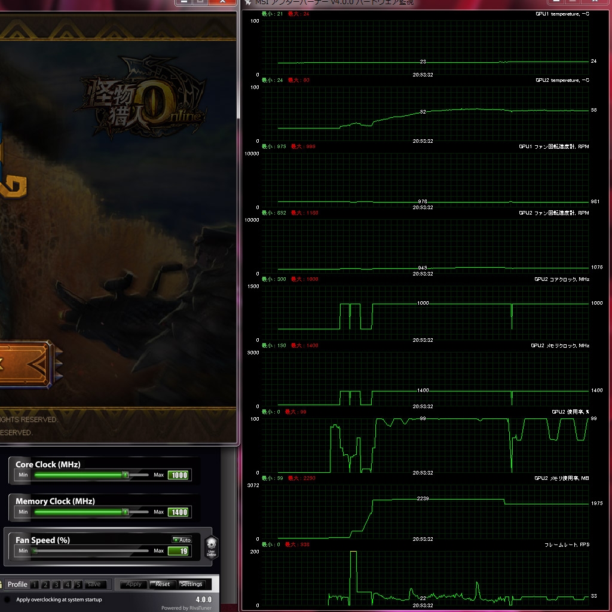
Task: Click the version number 4.0.0
Action: point(204,599)
